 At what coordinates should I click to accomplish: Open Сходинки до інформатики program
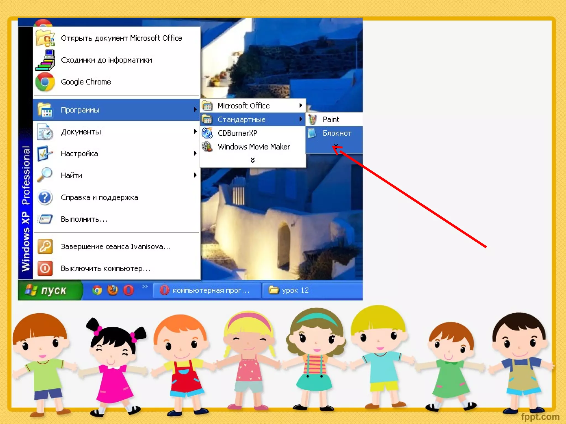(106, 60)
